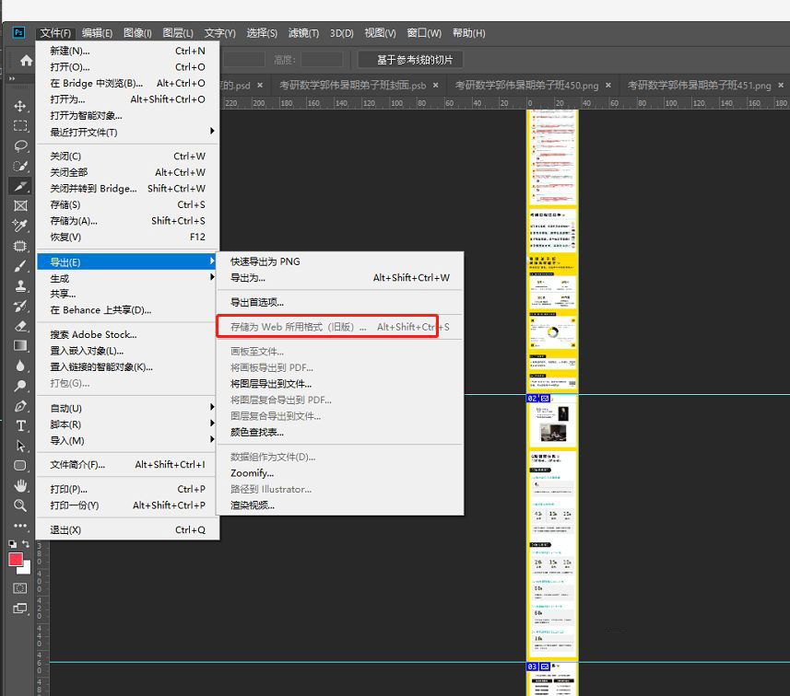
Task: Reset default foreground and background colors
Action: (13, 544)
